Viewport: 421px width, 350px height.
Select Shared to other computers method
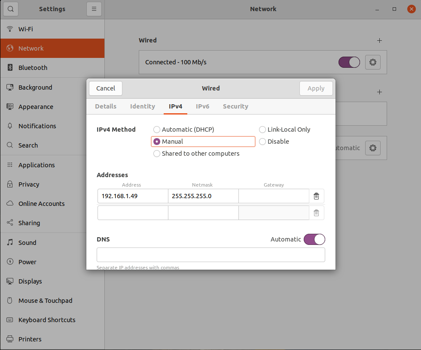pyautogui.click(x=196, y=154)
